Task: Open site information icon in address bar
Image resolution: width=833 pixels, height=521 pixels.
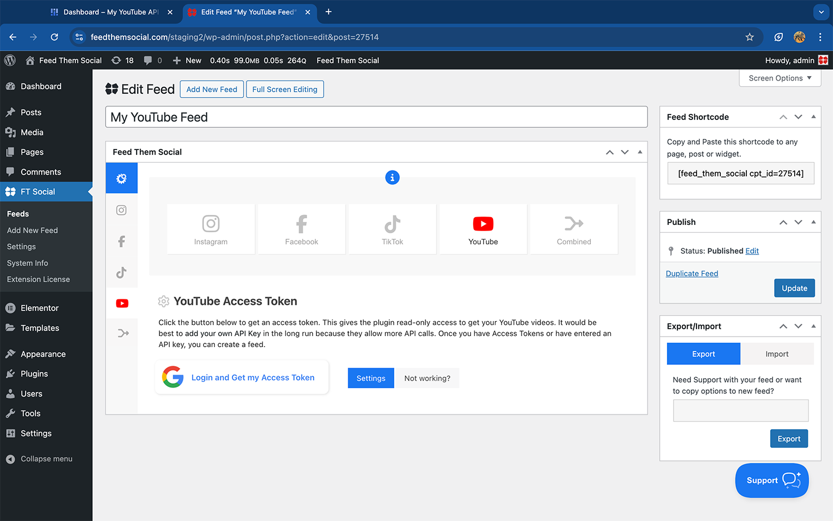Action: click(x=79, y=37)
